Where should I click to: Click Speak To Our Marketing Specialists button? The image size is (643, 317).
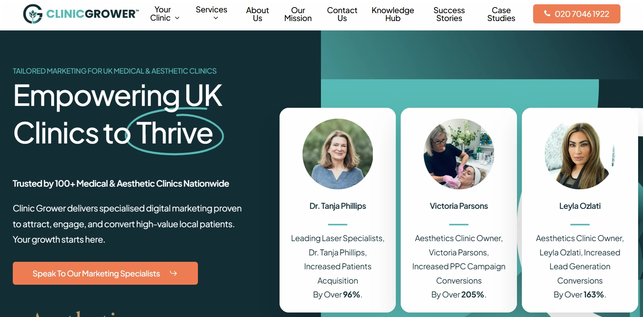coord(105,273)
